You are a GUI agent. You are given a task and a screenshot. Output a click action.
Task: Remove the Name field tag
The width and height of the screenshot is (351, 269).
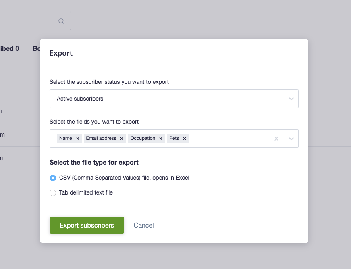(78, 139)
